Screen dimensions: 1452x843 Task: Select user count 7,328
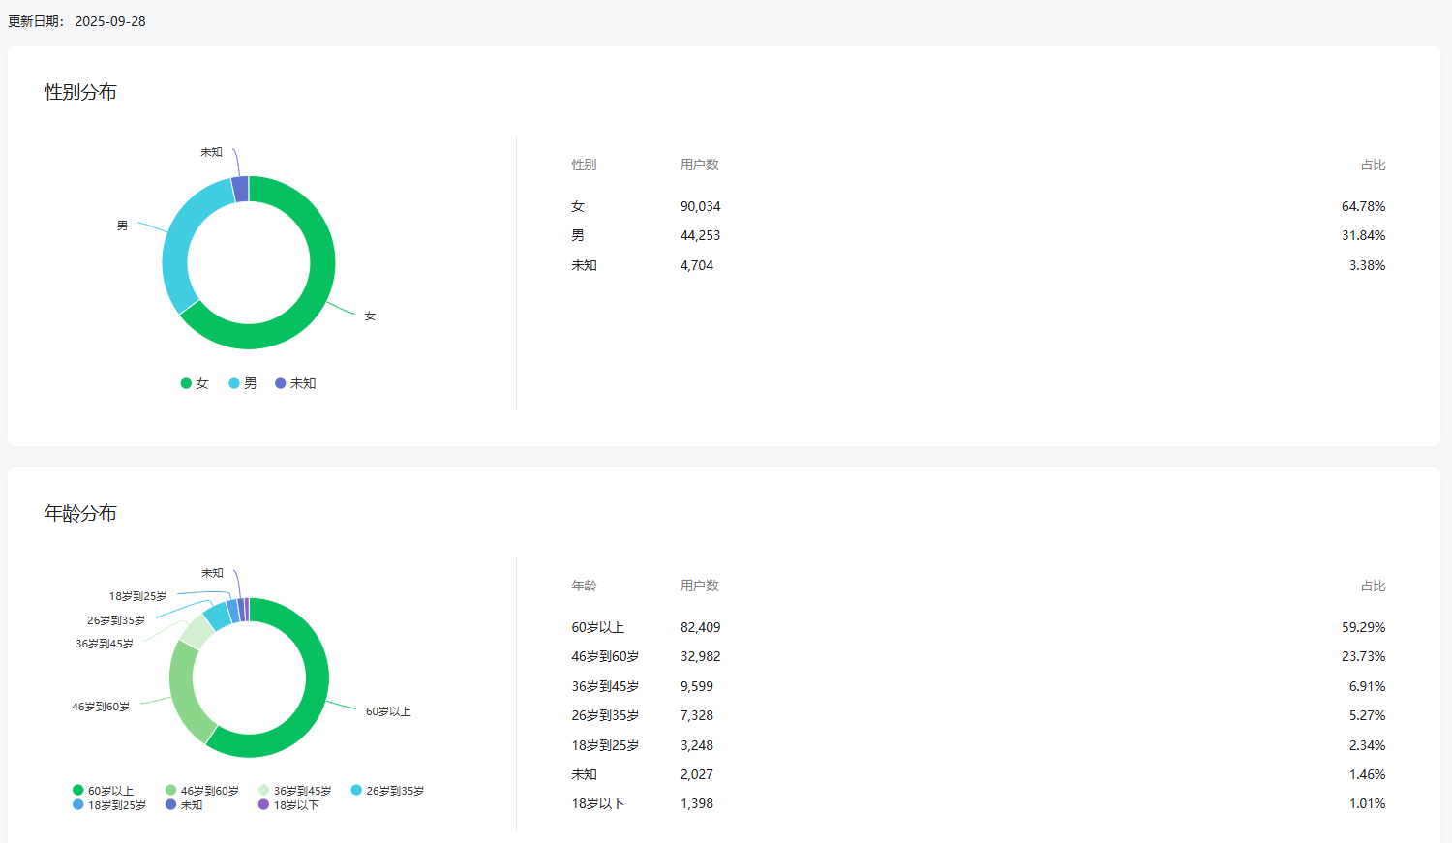point(696,715)
